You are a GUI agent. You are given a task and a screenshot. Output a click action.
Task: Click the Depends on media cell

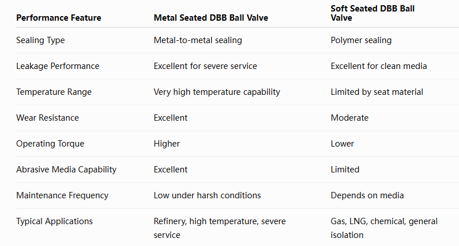[x=367, y=195]
